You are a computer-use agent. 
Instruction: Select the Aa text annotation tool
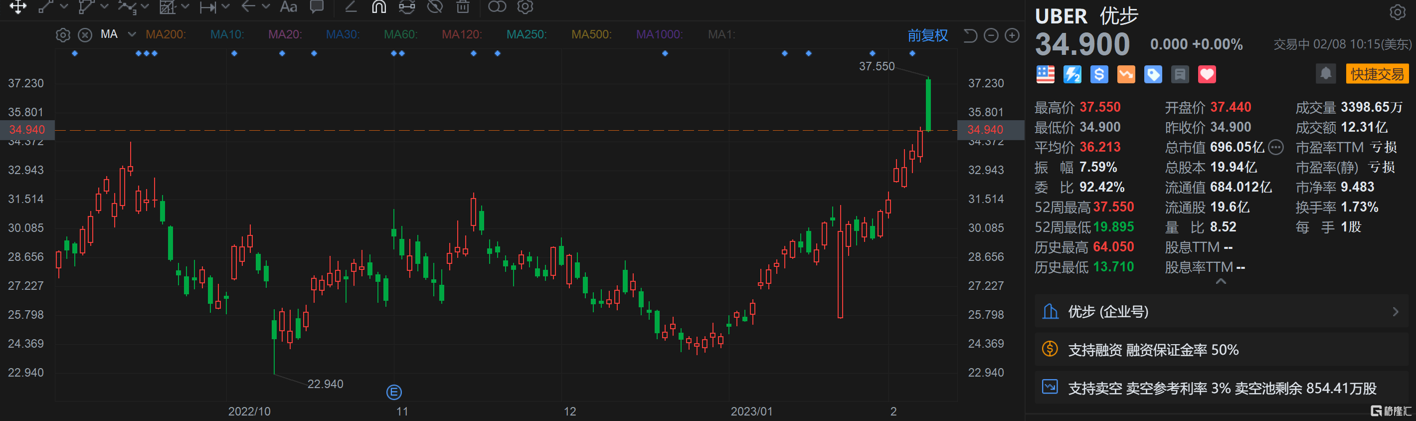289,6
